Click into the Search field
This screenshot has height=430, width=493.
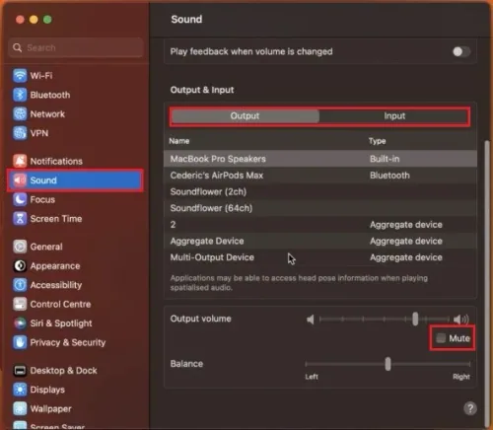tap(76, 48)
